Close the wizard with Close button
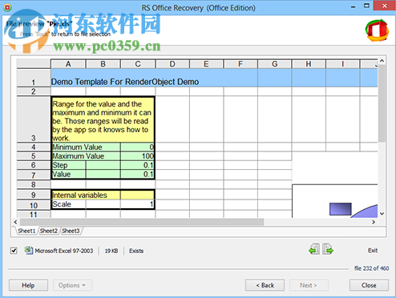The image size is (396, 298). (369, 285)
